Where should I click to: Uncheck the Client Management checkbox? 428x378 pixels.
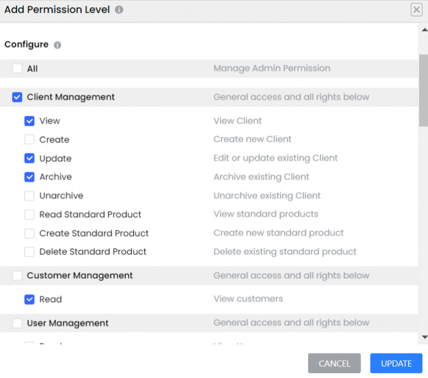(17, 97)
